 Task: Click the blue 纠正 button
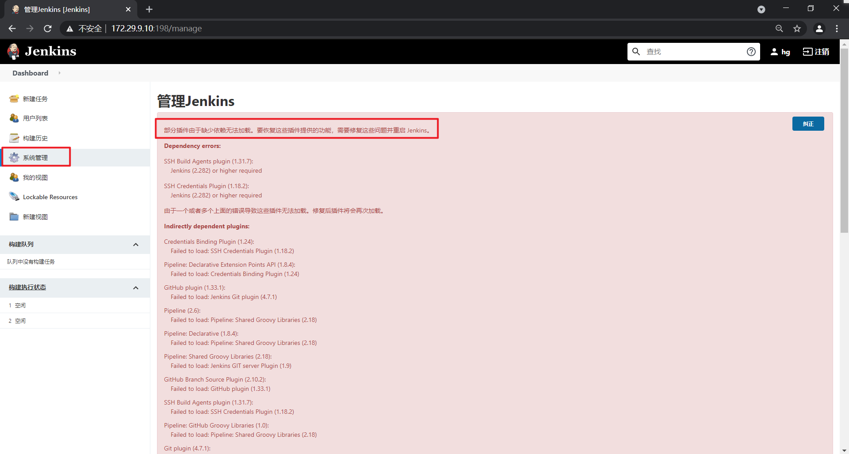click(808, 124)
